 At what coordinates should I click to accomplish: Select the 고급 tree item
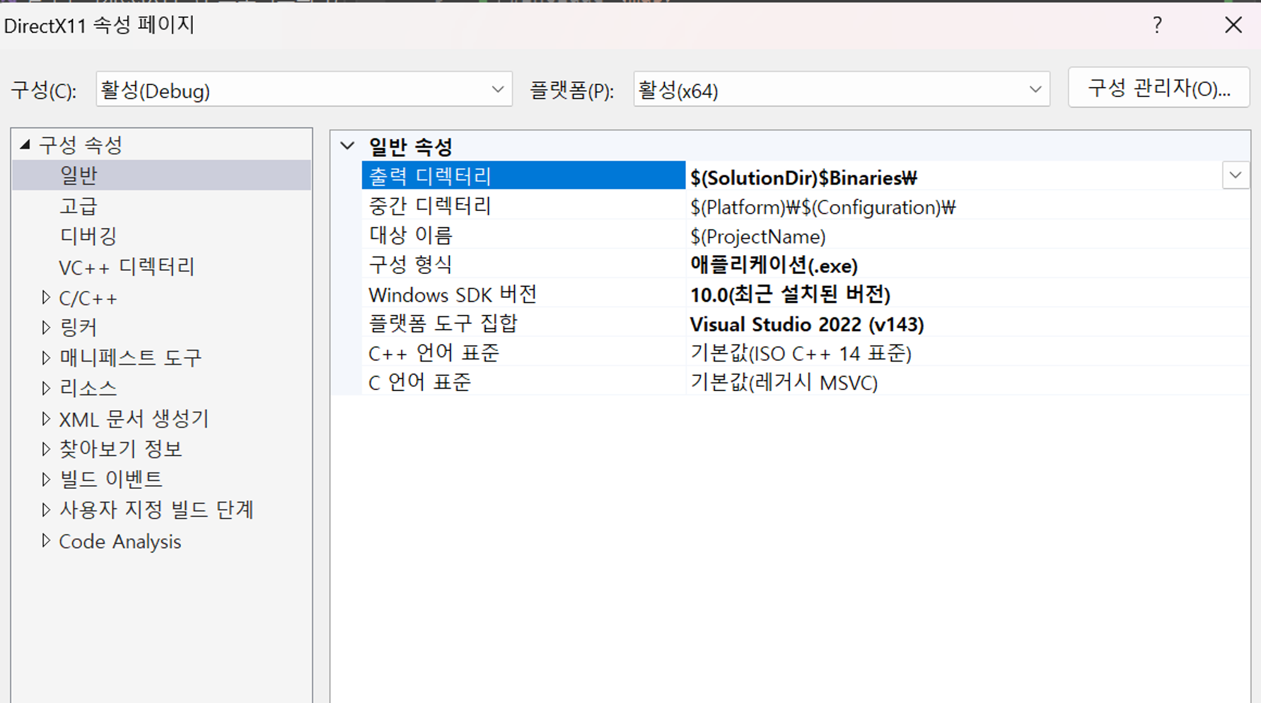pyautogui.click(x=78, y=205)
